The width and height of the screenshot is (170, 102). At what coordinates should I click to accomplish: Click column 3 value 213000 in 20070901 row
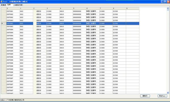pyautogui.click(x=53, y=11)
